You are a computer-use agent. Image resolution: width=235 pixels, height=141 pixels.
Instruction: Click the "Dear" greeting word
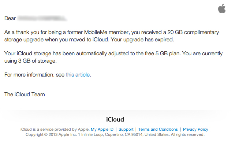click(10, 18)
